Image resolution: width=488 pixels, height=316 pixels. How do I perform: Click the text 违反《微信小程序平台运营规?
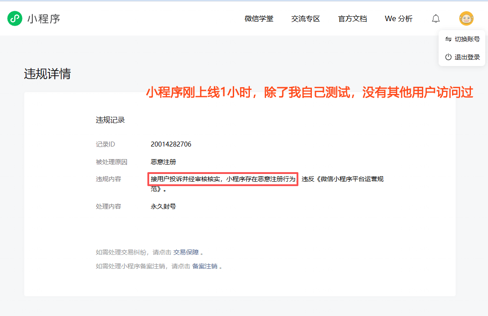click(x=342, y=179)
